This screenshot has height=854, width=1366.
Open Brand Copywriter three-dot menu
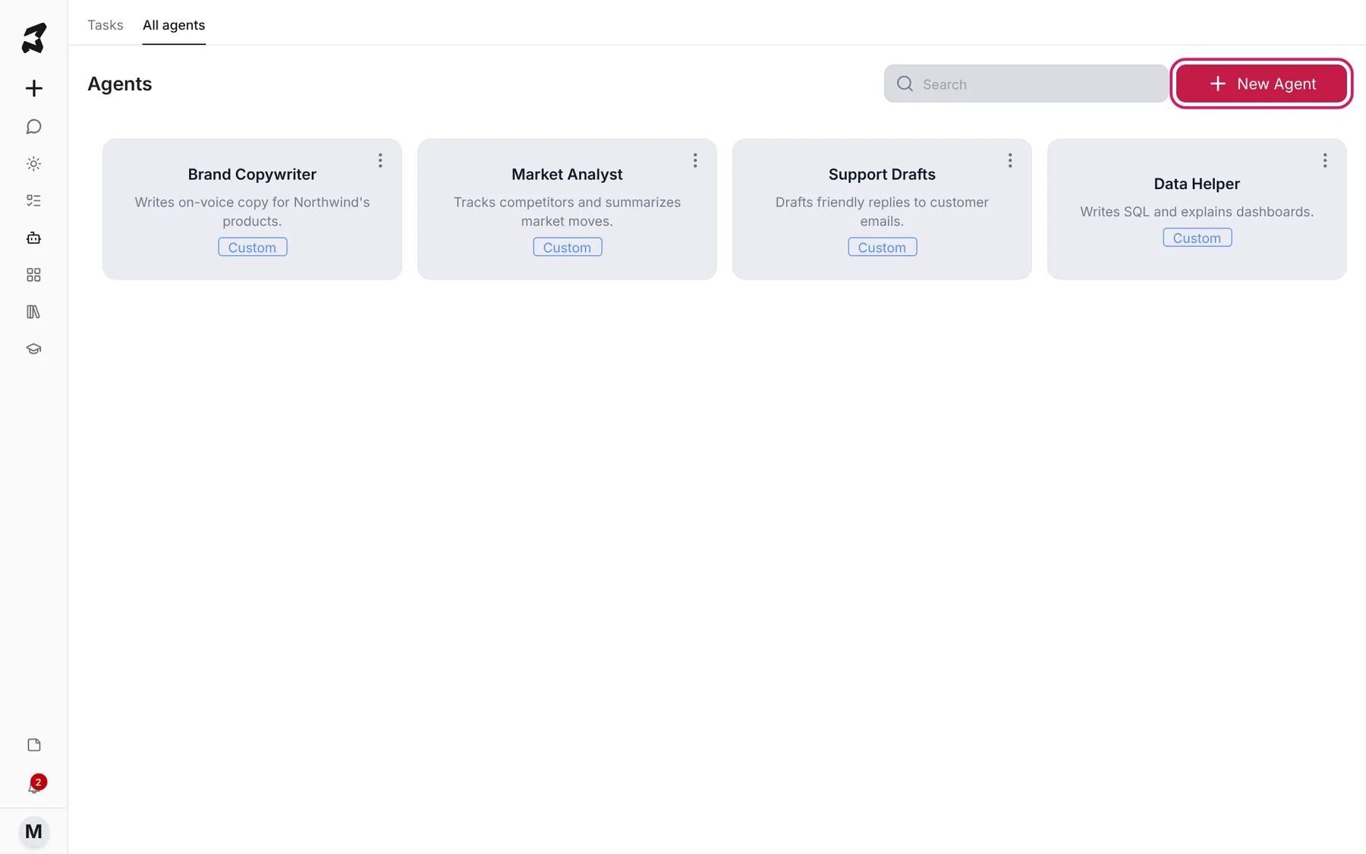click(x=380, y=160)
